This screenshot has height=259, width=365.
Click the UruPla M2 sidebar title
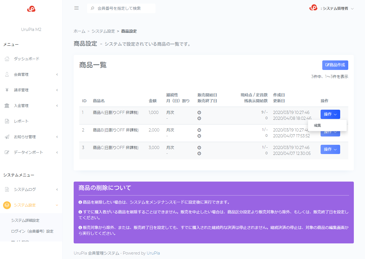[x=31, y=30]
